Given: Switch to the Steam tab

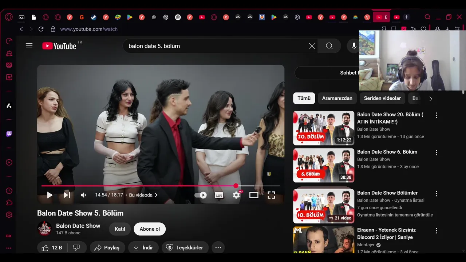Looking at the screenshot, I should tap(94, 17).
